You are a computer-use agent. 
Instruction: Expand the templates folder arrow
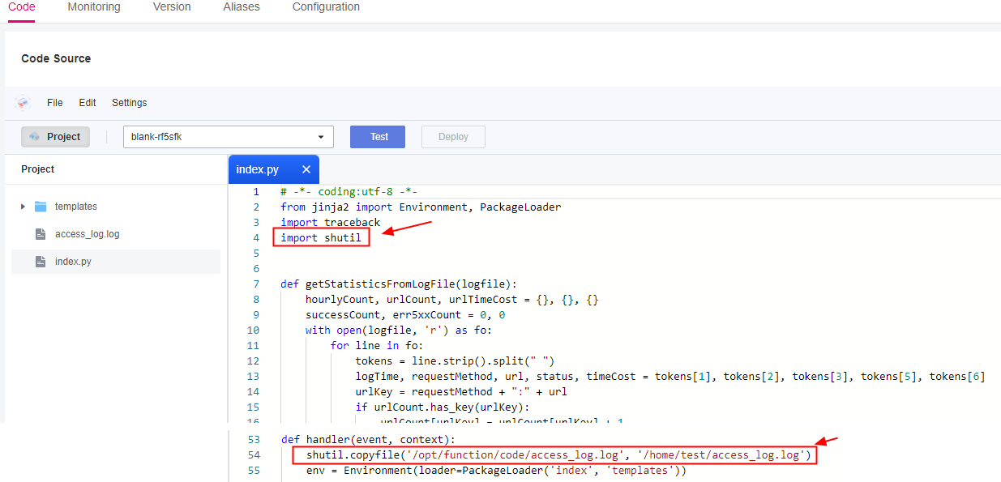[23, 207]
